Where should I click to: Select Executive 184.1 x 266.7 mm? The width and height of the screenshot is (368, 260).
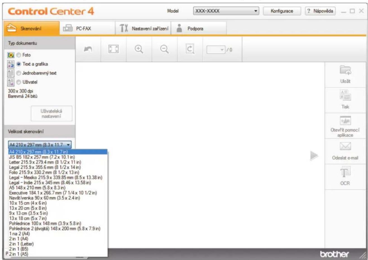click(58, 193)
